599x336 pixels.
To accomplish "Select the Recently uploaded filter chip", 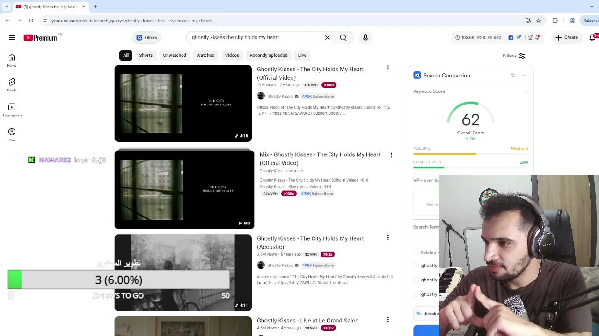I will [269, 55].
